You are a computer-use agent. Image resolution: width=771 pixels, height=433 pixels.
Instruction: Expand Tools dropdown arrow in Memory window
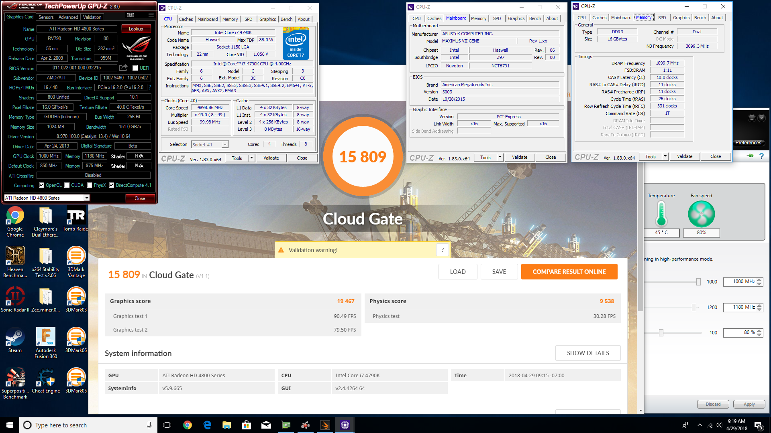click(665, 156)
